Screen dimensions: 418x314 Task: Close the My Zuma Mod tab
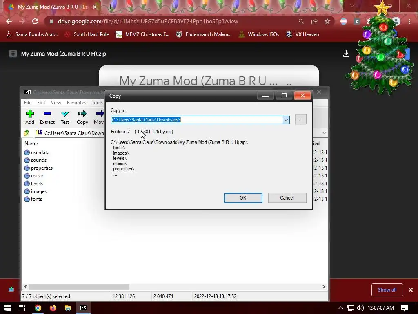[x=95, y=7]
